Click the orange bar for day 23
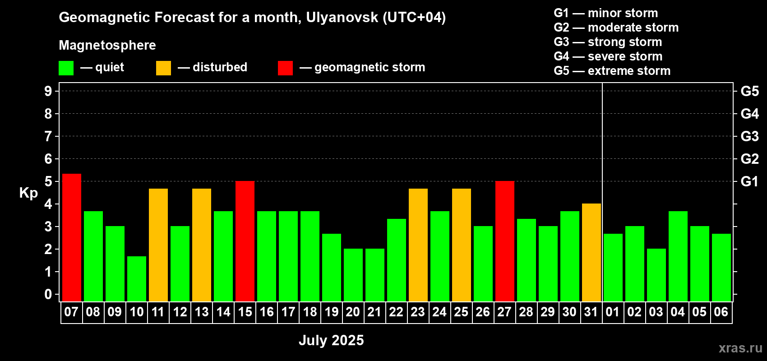Image resolution: width=767 pixels, height=361 pixels. tap(418, 245)
